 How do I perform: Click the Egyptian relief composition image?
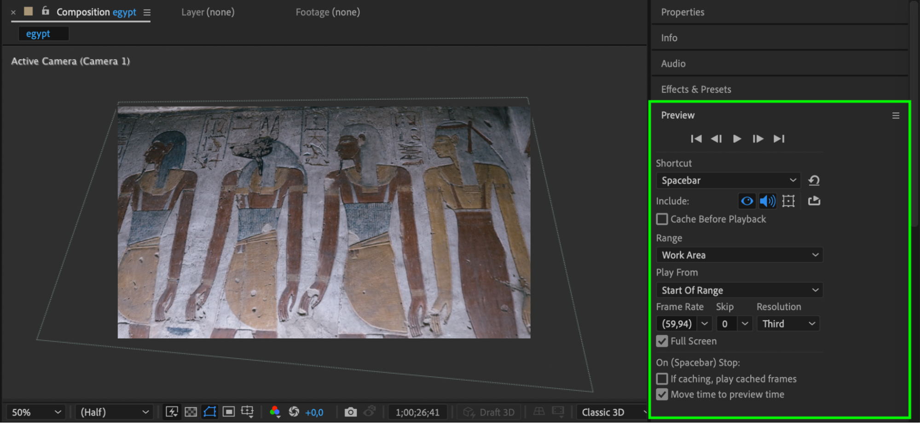pos(324,223)
